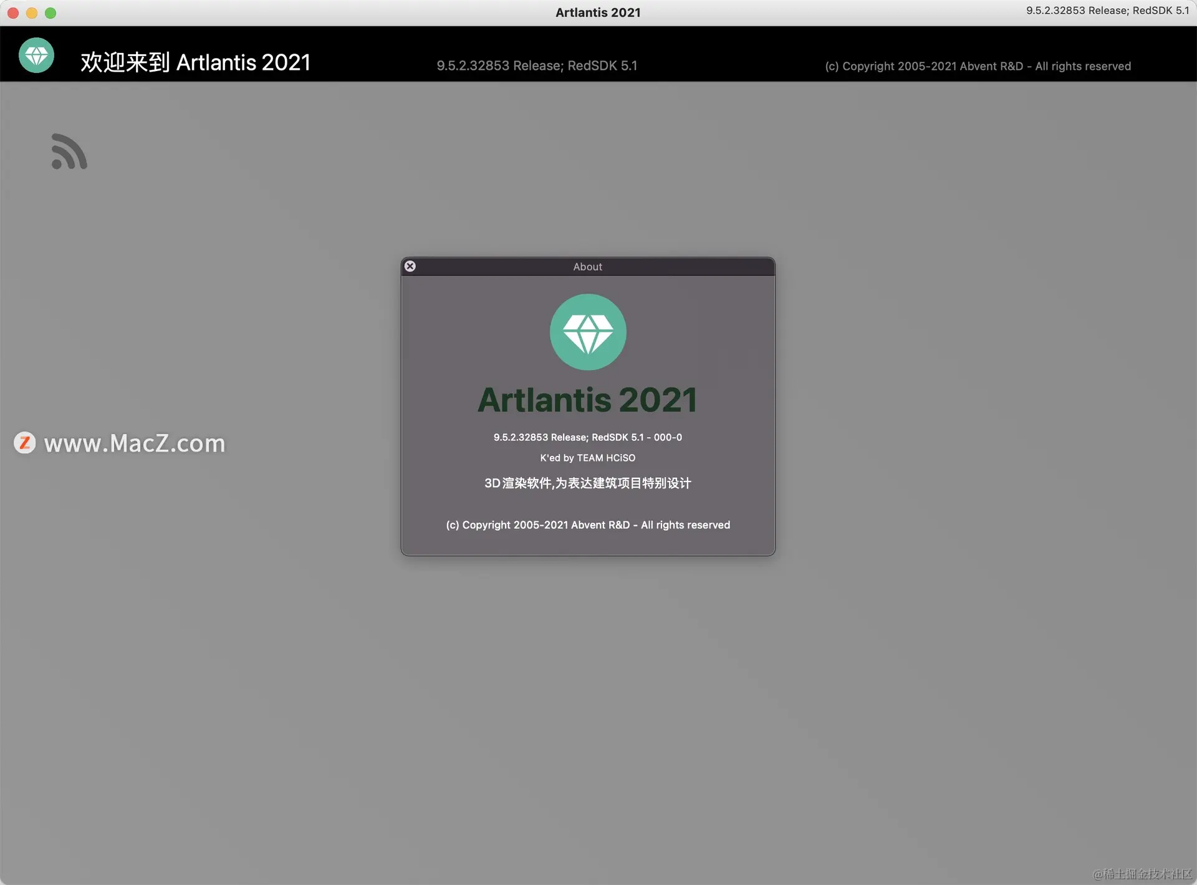This screenshot has width=1197, height=885.
Task: Click the RSS feed icon
Action: 69,152
